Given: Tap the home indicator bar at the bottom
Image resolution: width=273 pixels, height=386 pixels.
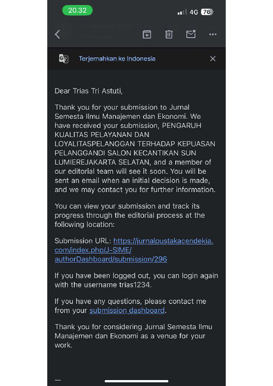Looking at the screenshot, I should (x=137, y=381).
